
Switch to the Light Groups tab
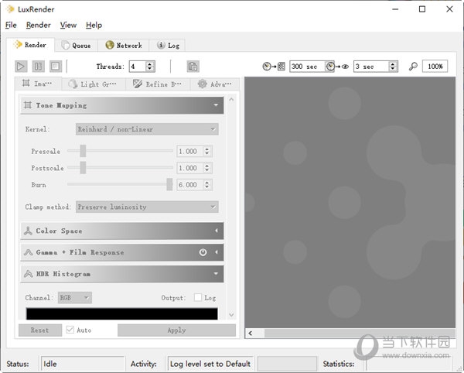coord(94,84)
